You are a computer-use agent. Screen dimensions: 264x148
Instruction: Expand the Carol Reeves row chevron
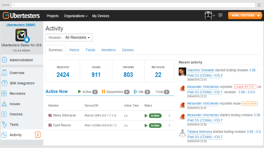tap(169, 126)
